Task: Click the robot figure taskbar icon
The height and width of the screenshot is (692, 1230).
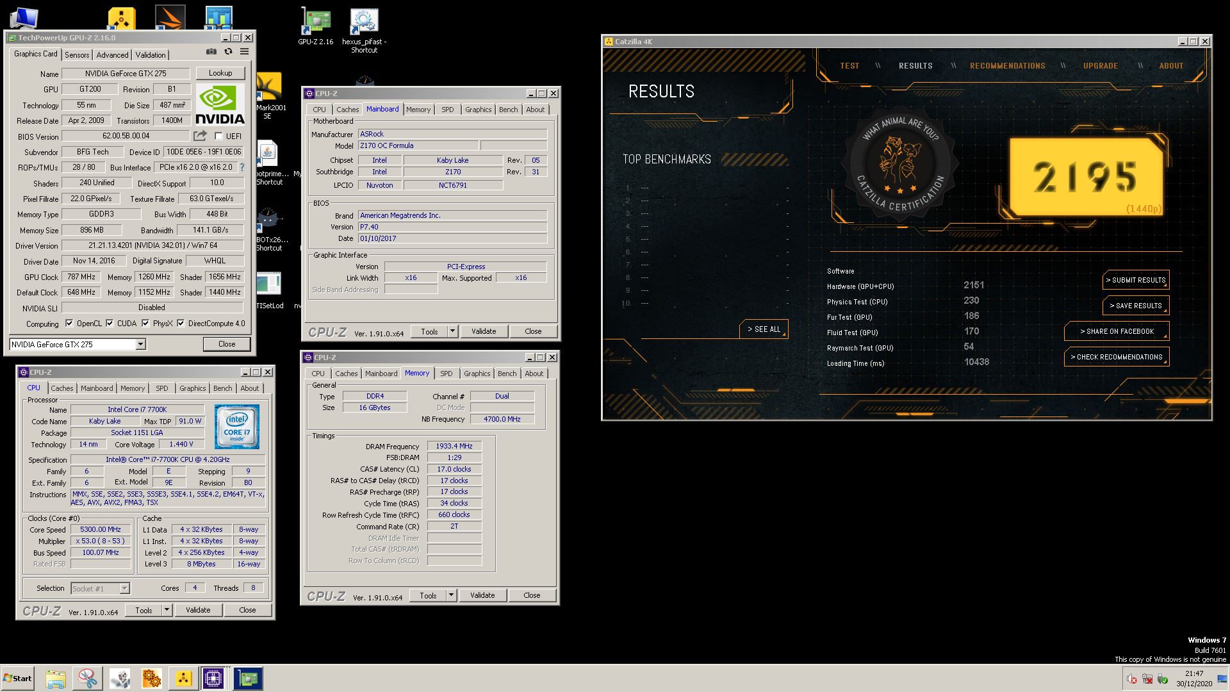Action: [x=120, y=679]
